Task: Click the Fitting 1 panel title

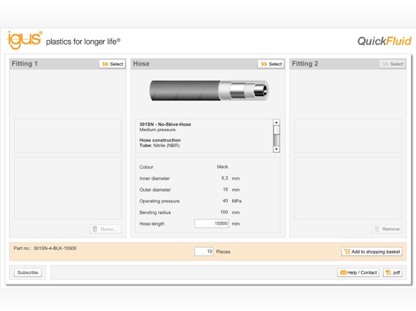Action: tap(25, 64)
